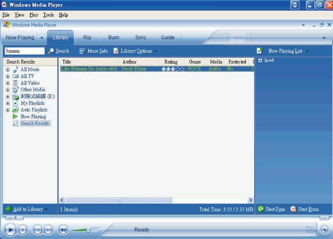Open the View menu

coord(19,15)
